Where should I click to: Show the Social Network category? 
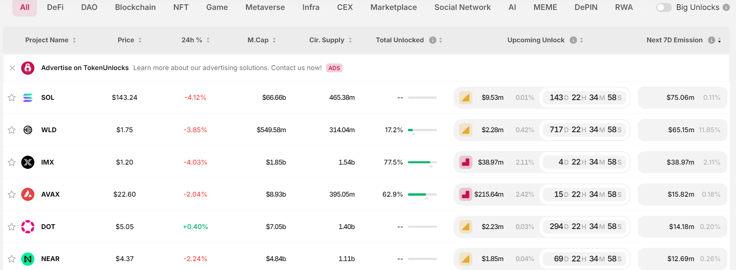click(462, 7)
